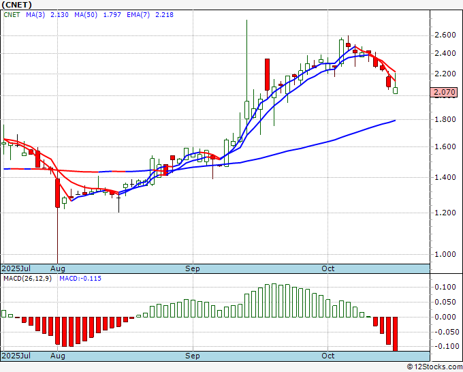This screenshot has height=372, width=463.
Task: Click the -0.050 MACD axis label
Action: [445, 332]
